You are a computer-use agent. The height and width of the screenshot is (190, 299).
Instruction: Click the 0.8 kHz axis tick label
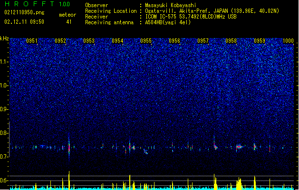(x=4, y=133)
